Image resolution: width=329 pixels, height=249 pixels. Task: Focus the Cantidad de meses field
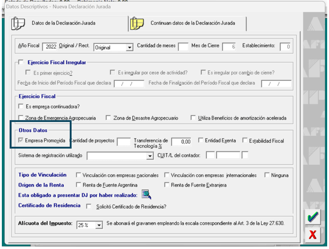(x=183, y=47)
